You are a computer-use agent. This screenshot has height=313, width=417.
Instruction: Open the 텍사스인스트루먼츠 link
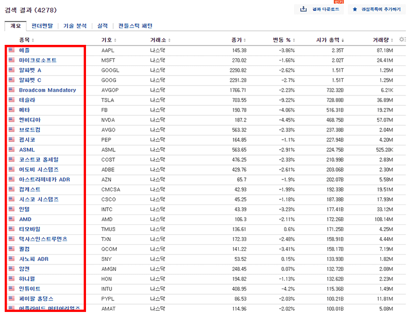[43, 239]
